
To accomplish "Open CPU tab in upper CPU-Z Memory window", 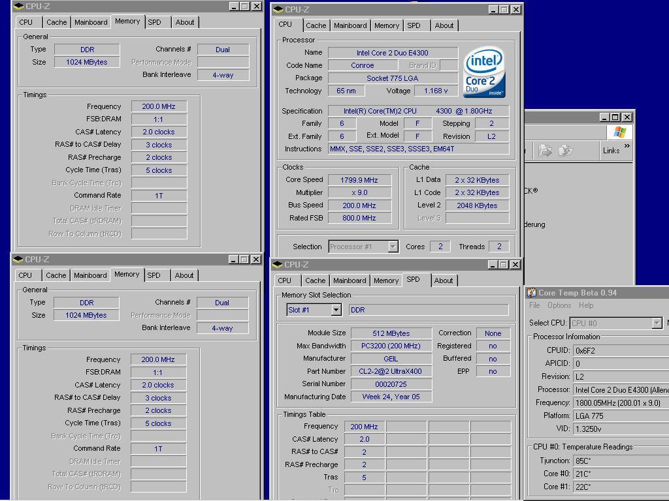I will [25, 22].
